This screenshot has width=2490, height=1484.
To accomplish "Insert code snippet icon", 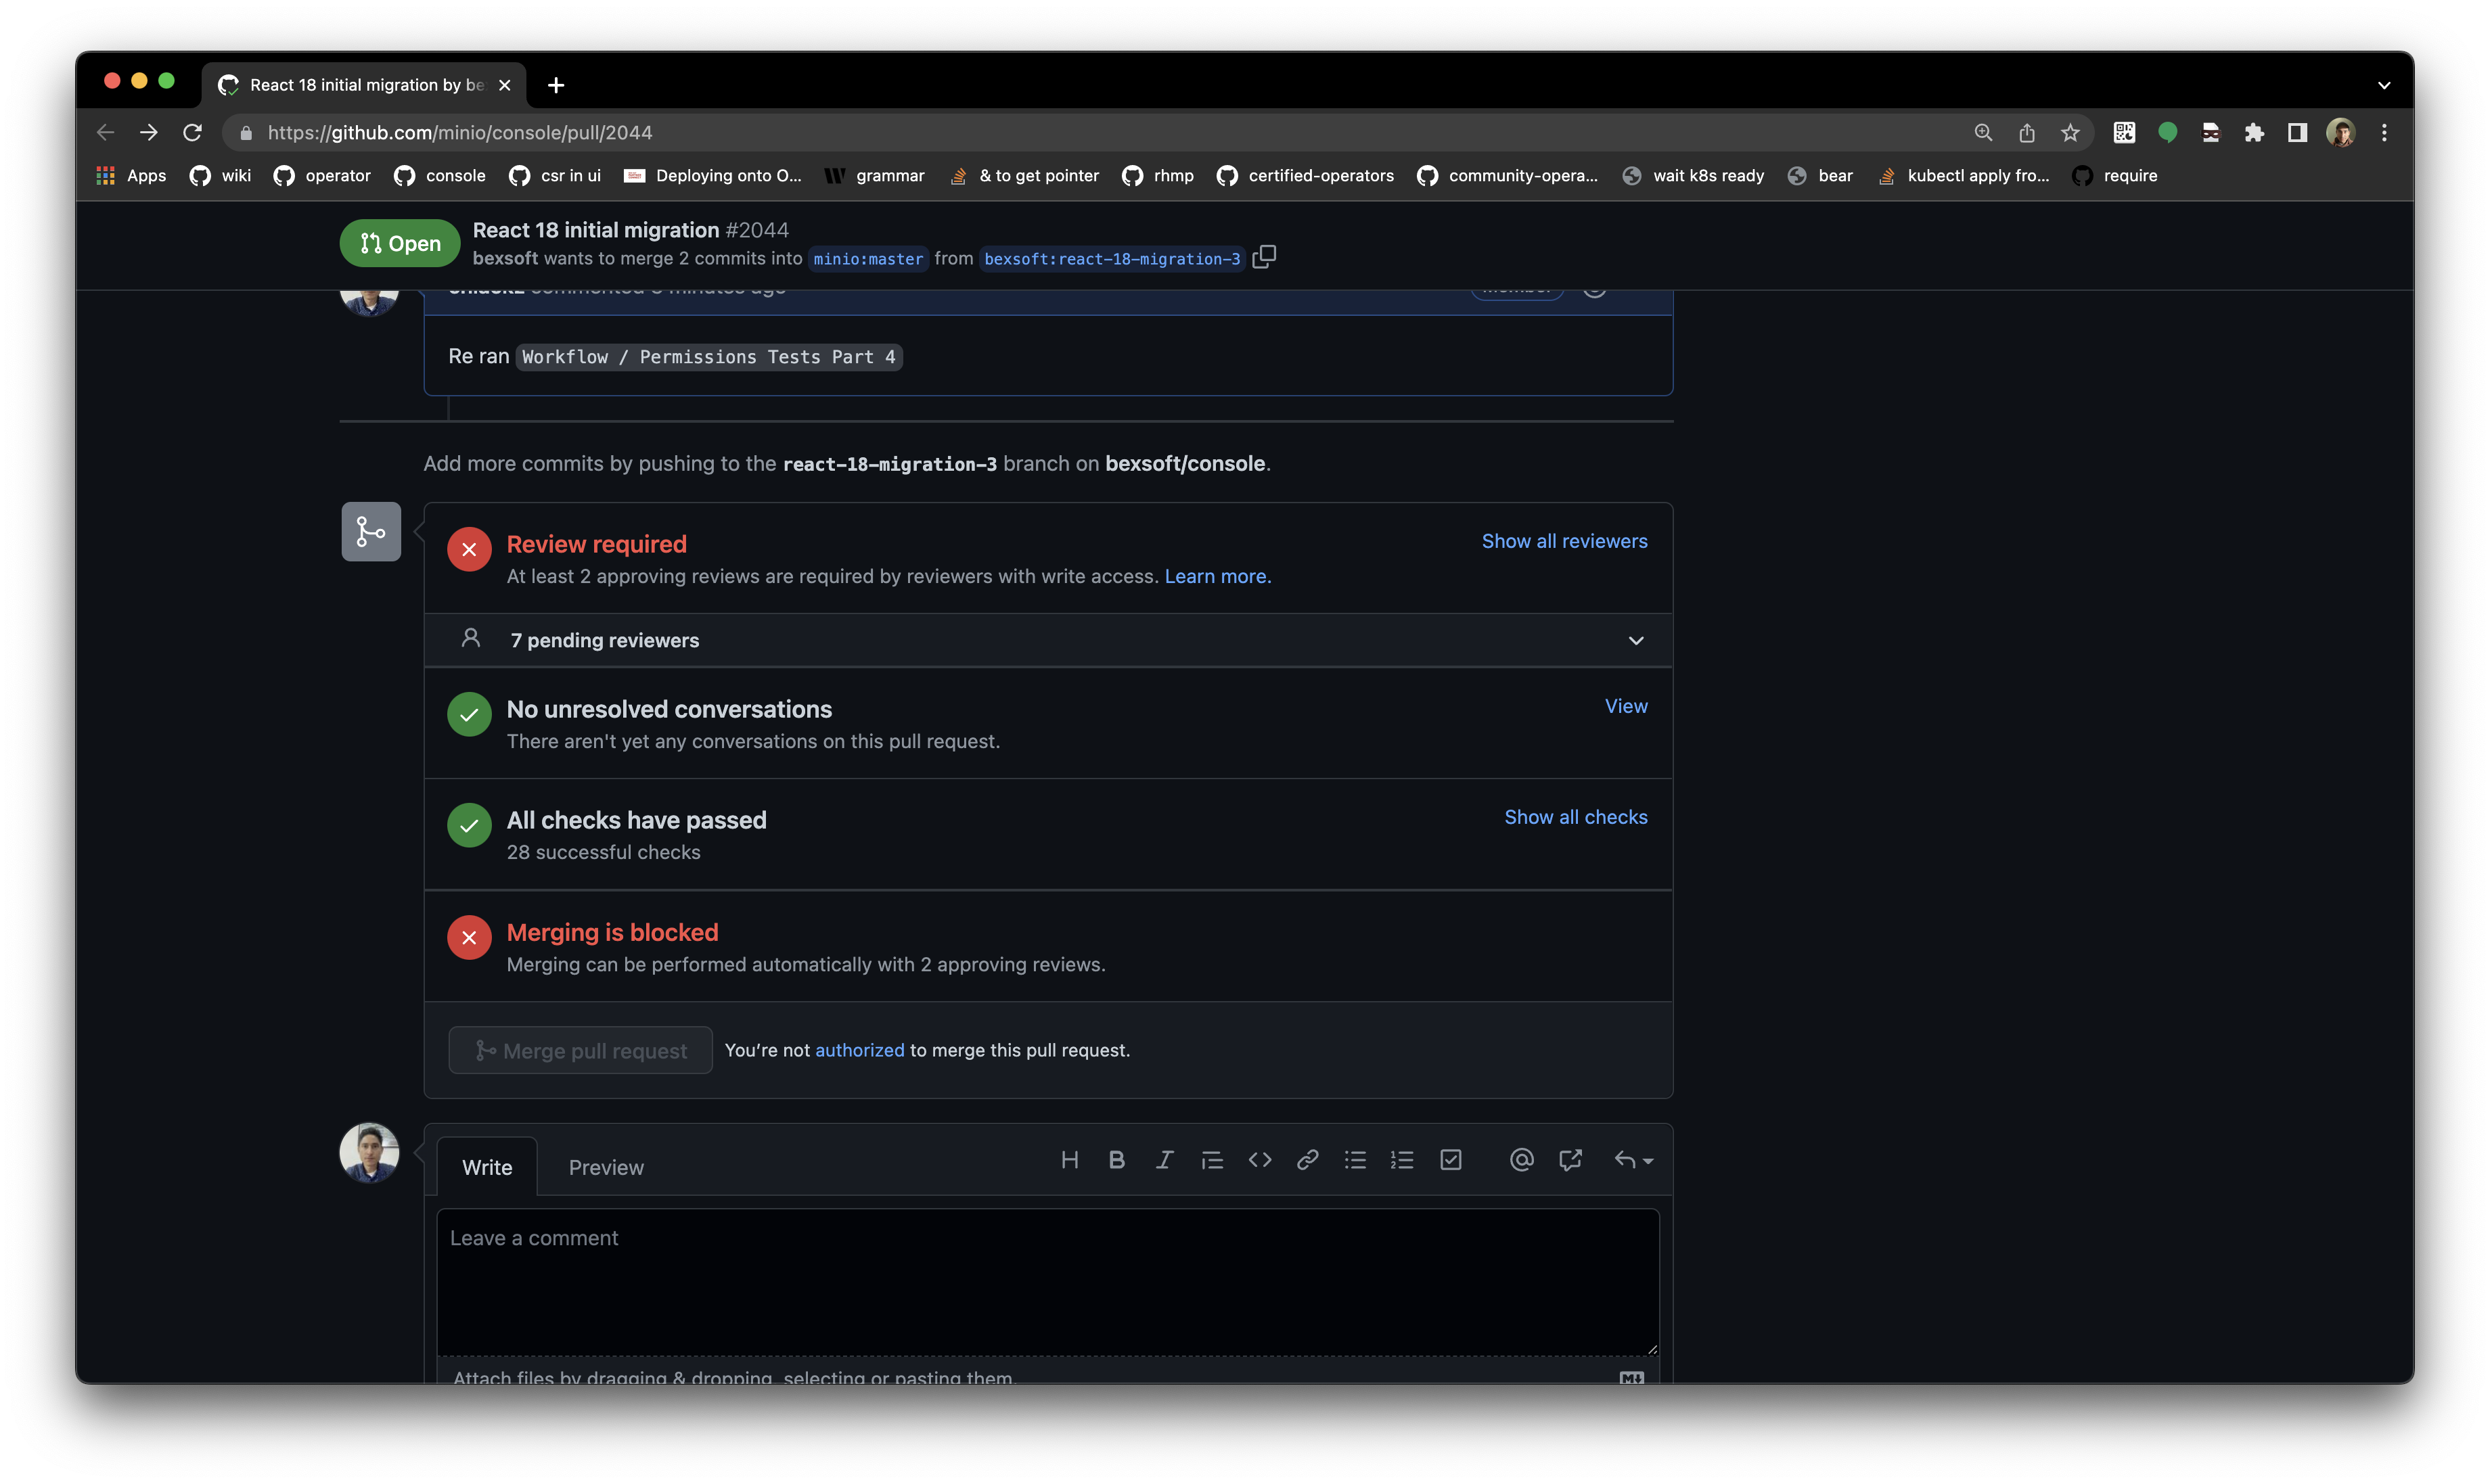I will click(1259, 1160).
